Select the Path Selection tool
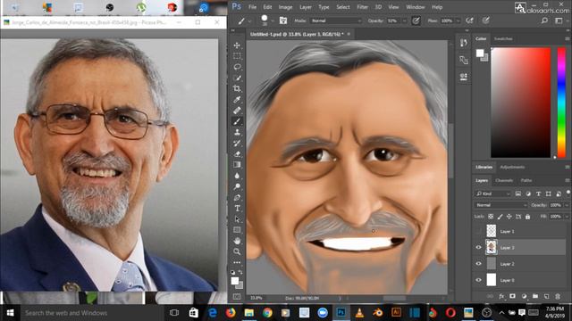This screenshot has width=572, height=321. pyautogui.click(x=237, y=219)
